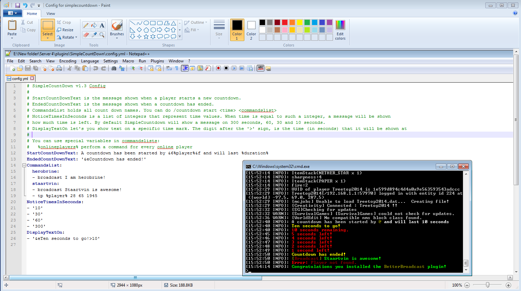
Task: Click the zoom slider handle
Action: click(487, 285)
